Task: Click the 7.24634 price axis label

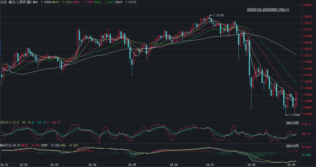Action: 307,43
